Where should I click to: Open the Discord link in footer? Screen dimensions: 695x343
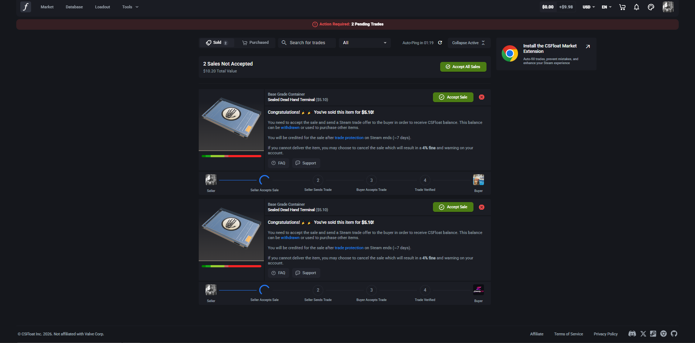(x=632, y=334)
